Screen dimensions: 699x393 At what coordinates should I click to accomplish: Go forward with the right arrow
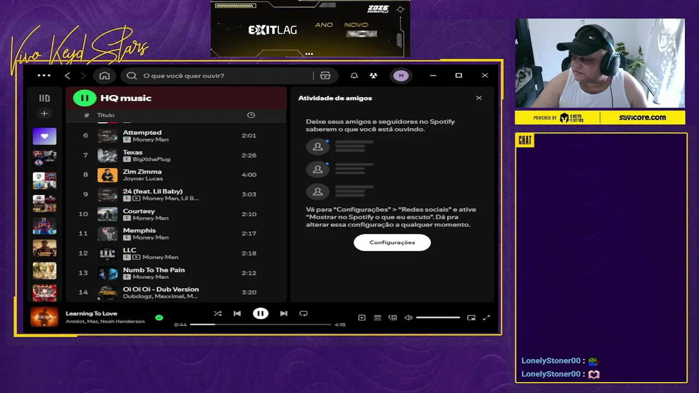(84, 75)
